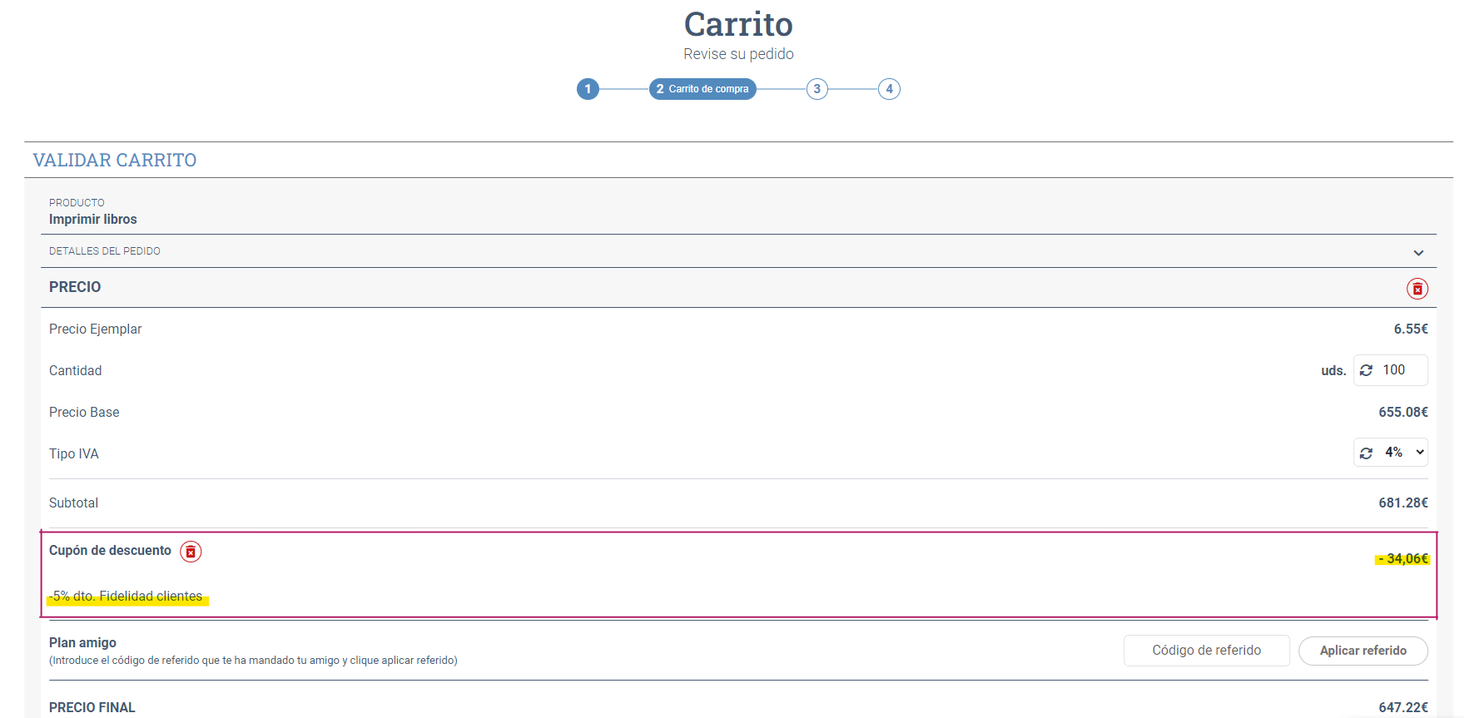Click the DETALLES DEL PEDIDO row label
This screenshot has width=1464, height=718.
105,251
